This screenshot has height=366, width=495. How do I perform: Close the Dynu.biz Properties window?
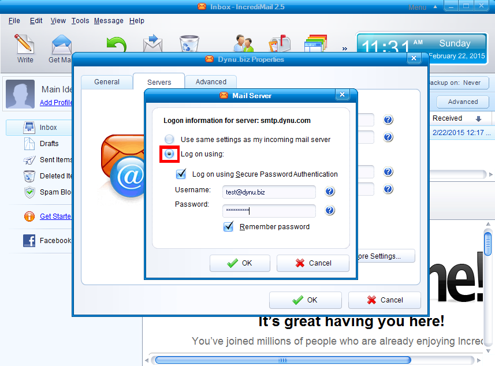pos(414,58)
